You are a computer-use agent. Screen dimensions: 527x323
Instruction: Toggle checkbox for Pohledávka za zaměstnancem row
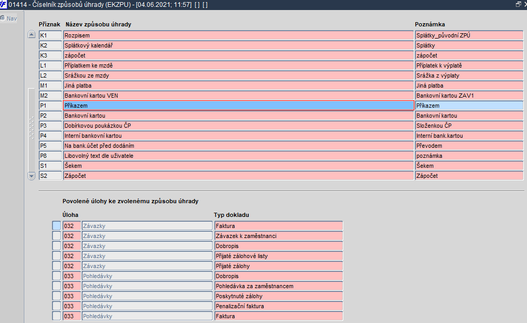tap(57, 286)
